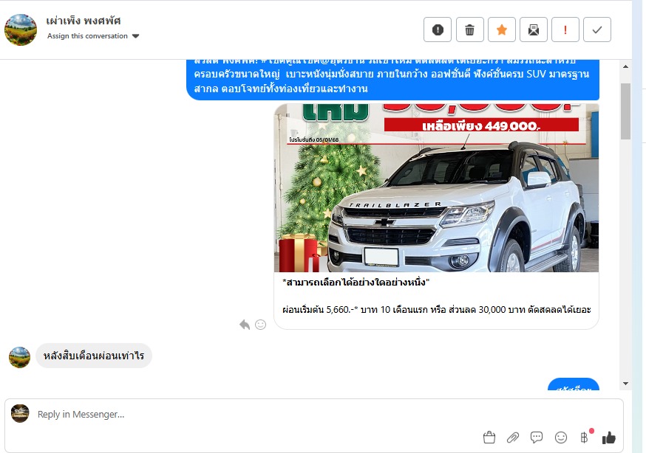Open the contact's profile picture in header
Viewport: 646px width, 453px height.
click(x=21, y=30)
